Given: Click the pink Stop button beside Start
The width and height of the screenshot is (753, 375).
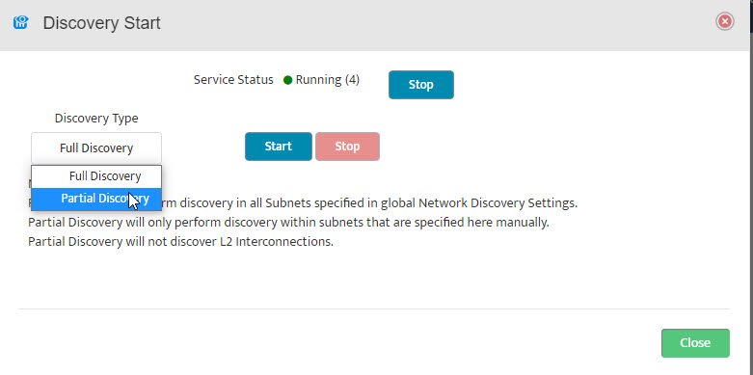Looking at the screenshot, I should pyautogui.click(x=347, y=147).
